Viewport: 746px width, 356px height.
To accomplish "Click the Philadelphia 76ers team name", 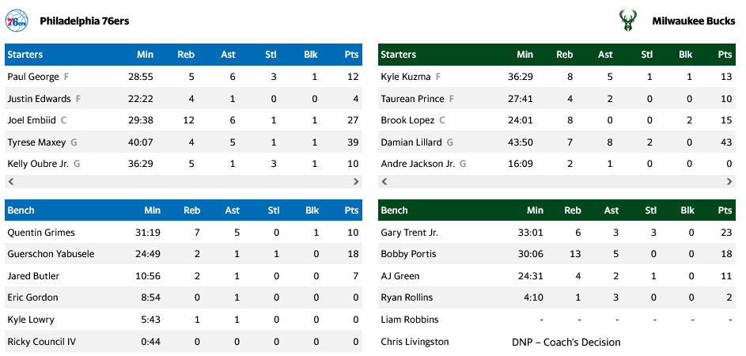I will click(85, 21).
